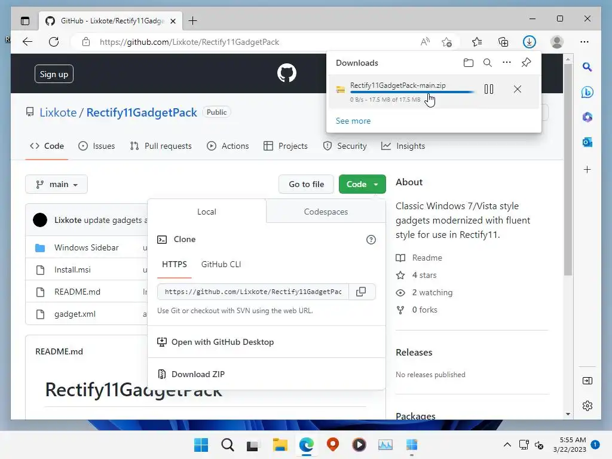Refresh the GitHub page
The height and width of the screenshot is (459, 612).
54,42
